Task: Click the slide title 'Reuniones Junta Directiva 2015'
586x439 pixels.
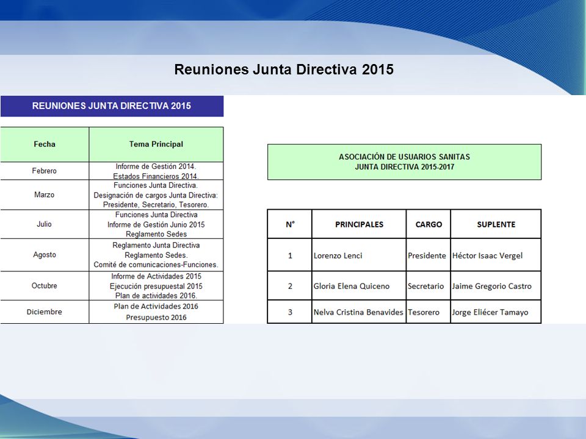Action: [x=284, y=70]
